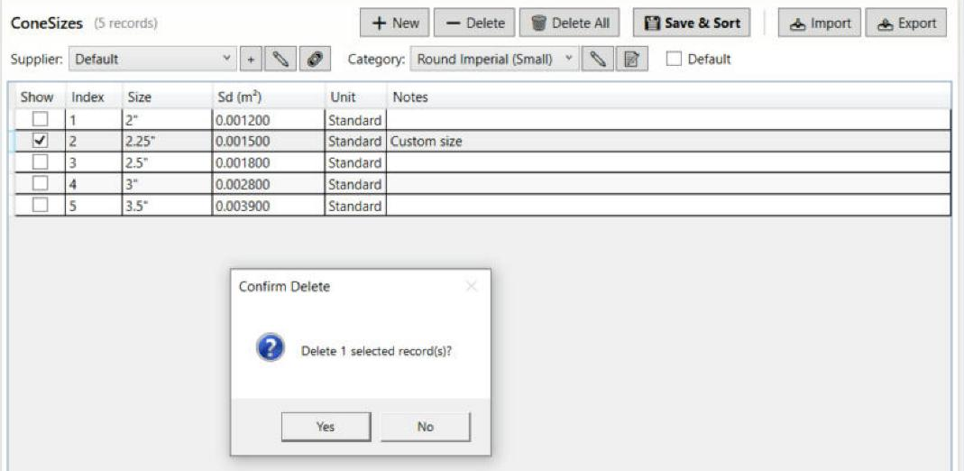This screenshot has width=964, height=471.
Task: Click the Delete button
Action: pos(474,23)
